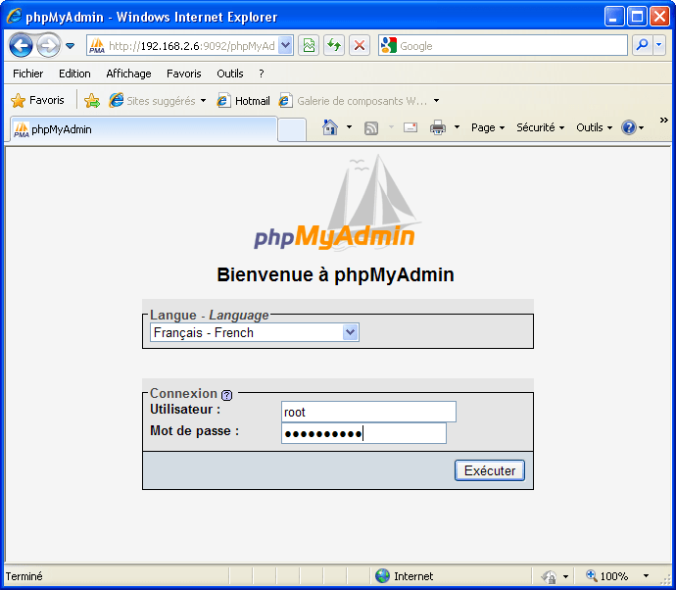Open the Favoris star button
The width and height of the screenshot is (676, 590).
point(37,101)
